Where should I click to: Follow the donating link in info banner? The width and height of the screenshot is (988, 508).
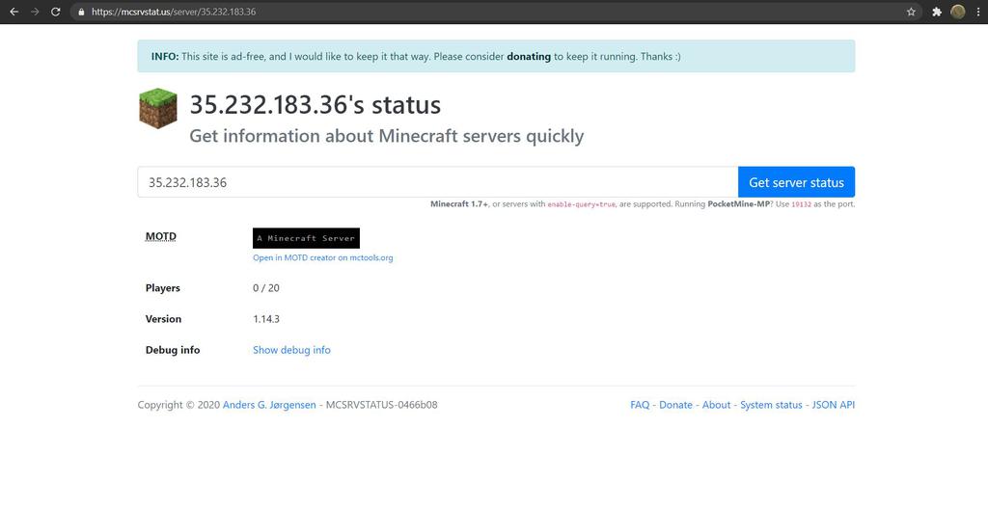[529, 57]
